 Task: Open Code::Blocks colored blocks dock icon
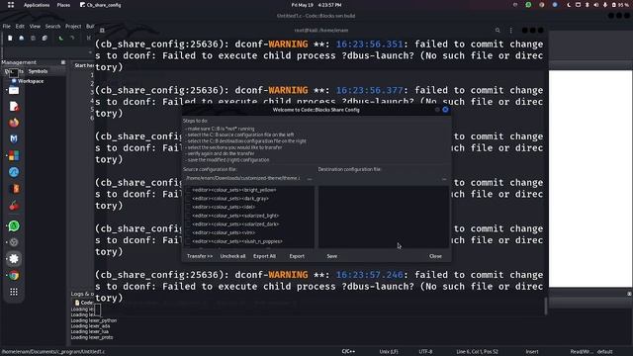(x=14, y=156)
